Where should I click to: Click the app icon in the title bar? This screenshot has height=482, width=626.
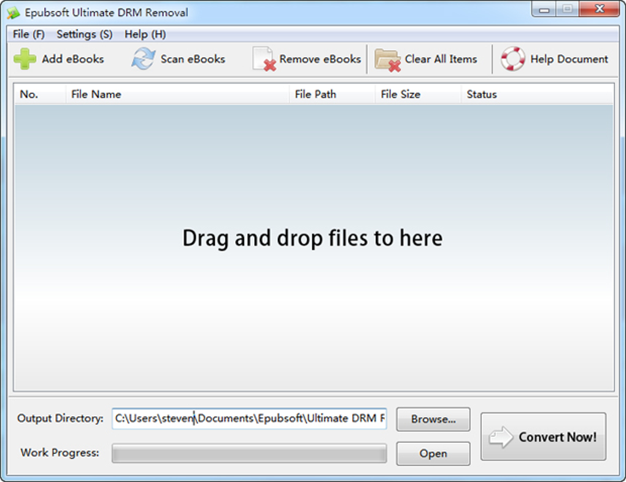tap(13, 13)
